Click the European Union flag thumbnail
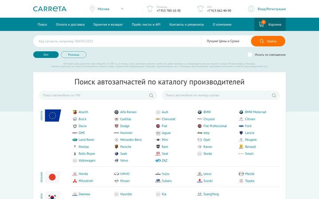This screenshot has width=319, height=199. [x=53, y=115]
